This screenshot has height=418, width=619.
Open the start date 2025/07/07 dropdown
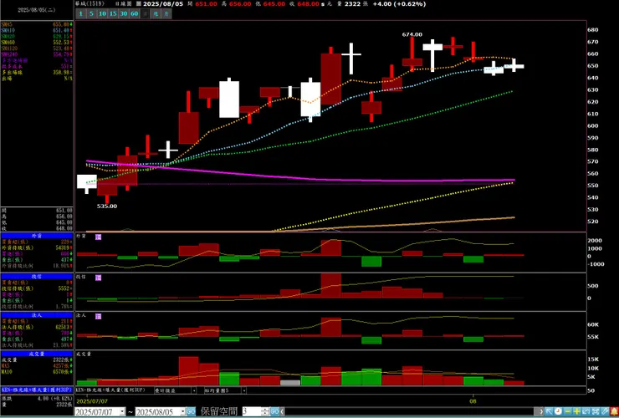coord(122,411)
